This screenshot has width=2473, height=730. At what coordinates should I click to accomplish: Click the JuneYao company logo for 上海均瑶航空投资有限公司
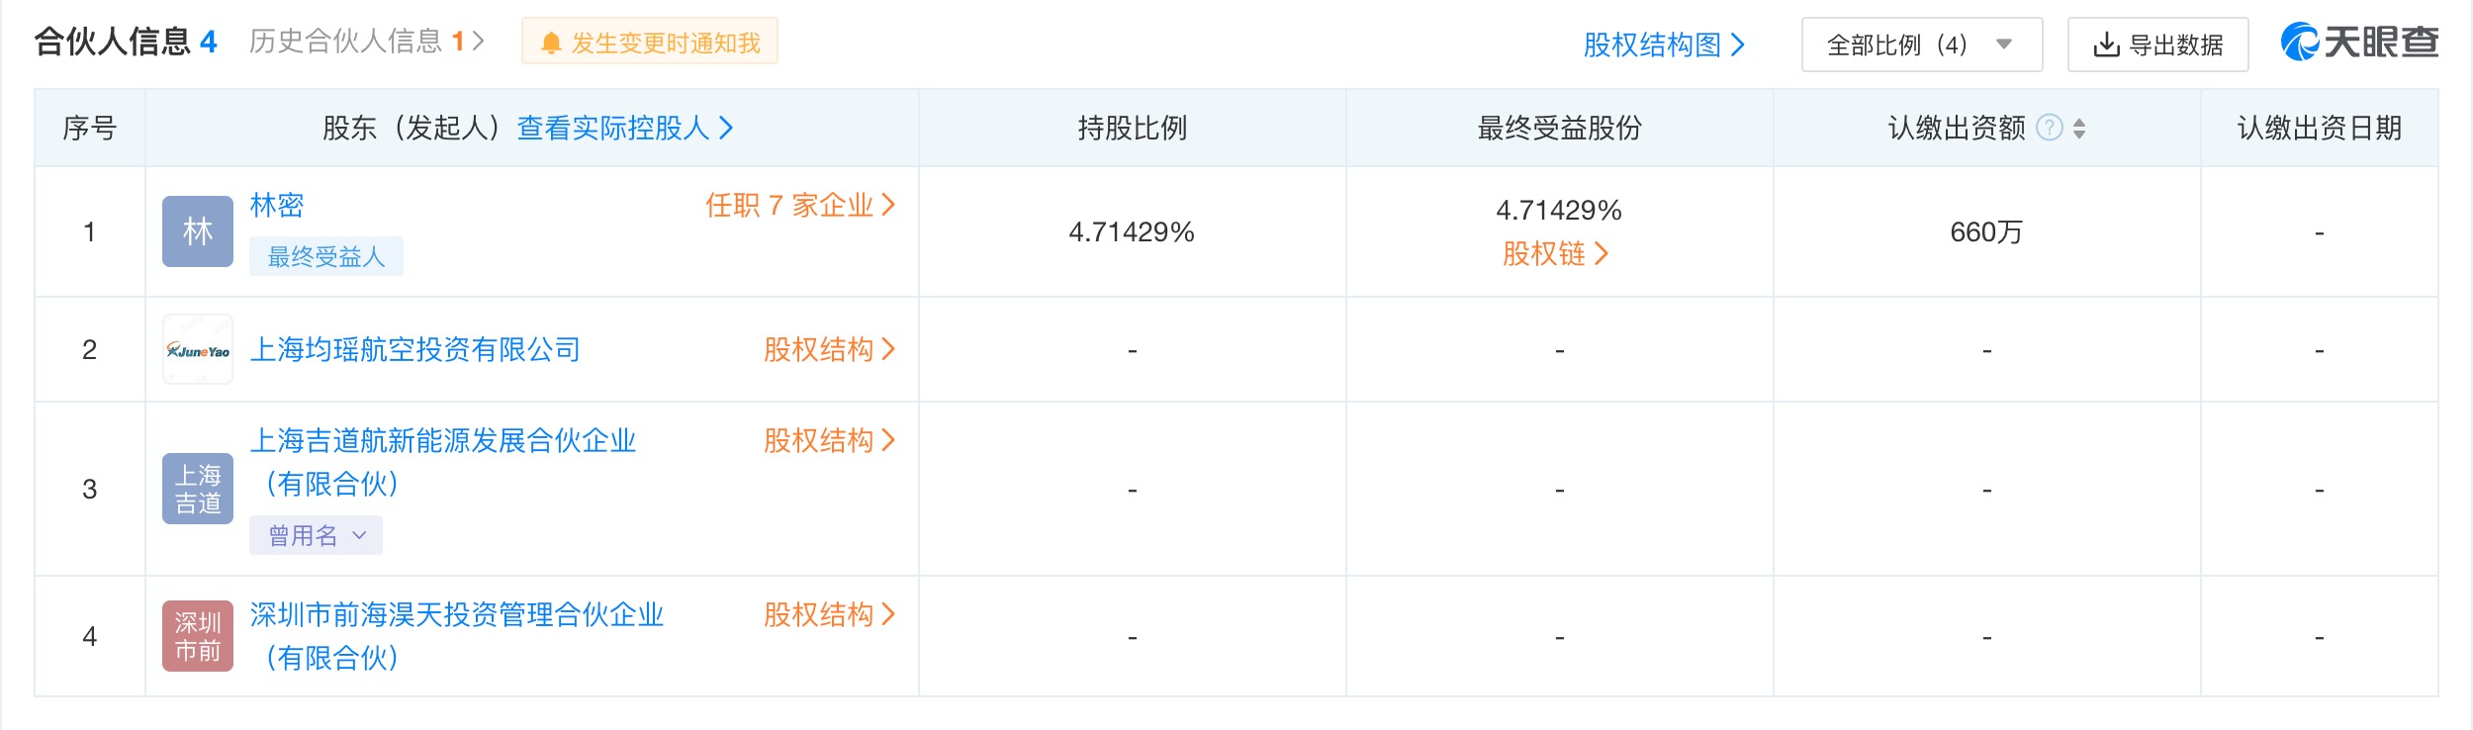[197, 348]
